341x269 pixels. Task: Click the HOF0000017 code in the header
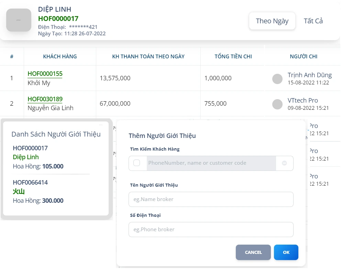click(x=58, y=19)
